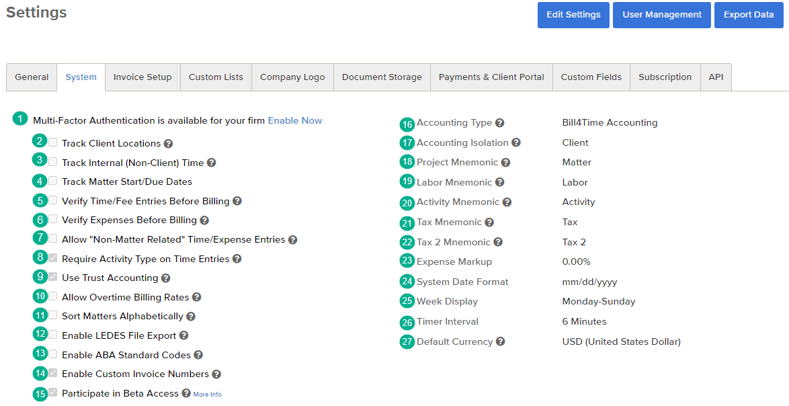
Task: Open the Company Logo tab
Action: click(292, 77)
